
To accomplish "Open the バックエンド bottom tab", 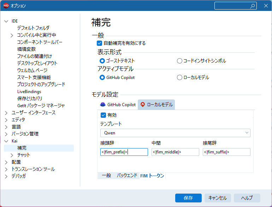I will pos(127,176).
